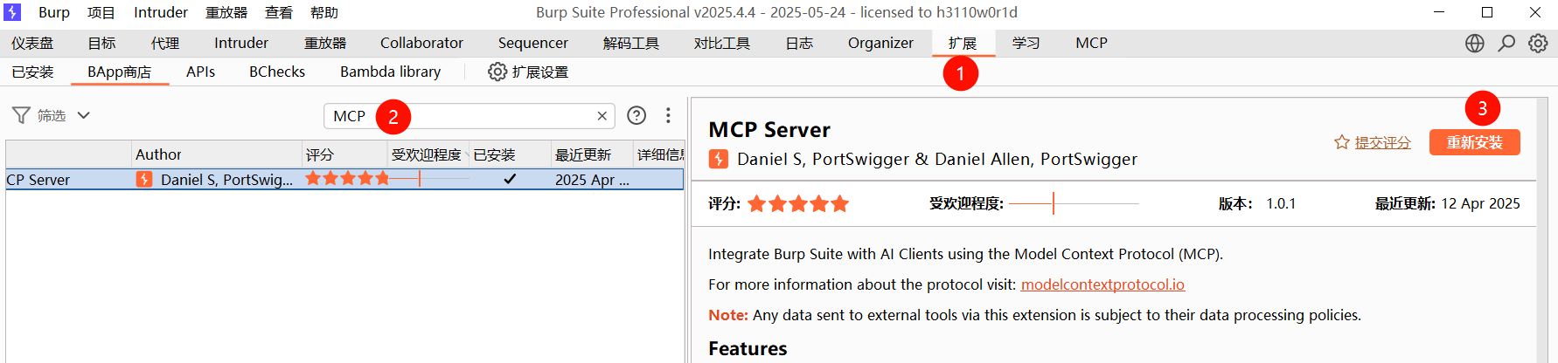The height and width of the screenshot is (363, 1558).
Task: Select the CP Server row name
Action: tap(38, 180)
